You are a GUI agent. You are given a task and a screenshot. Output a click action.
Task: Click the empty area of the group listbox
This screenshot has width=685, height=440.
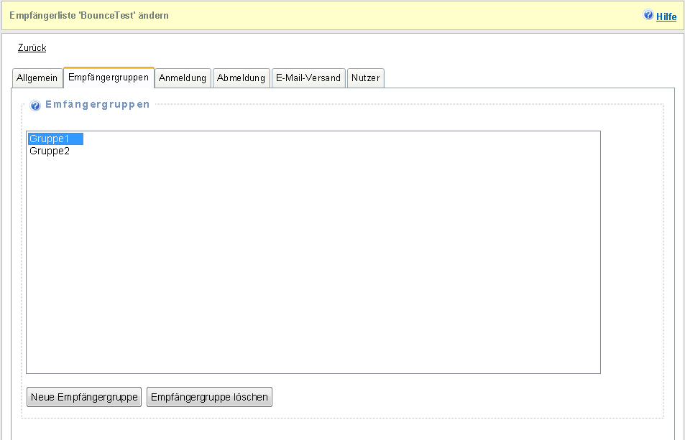coord(313,266)
